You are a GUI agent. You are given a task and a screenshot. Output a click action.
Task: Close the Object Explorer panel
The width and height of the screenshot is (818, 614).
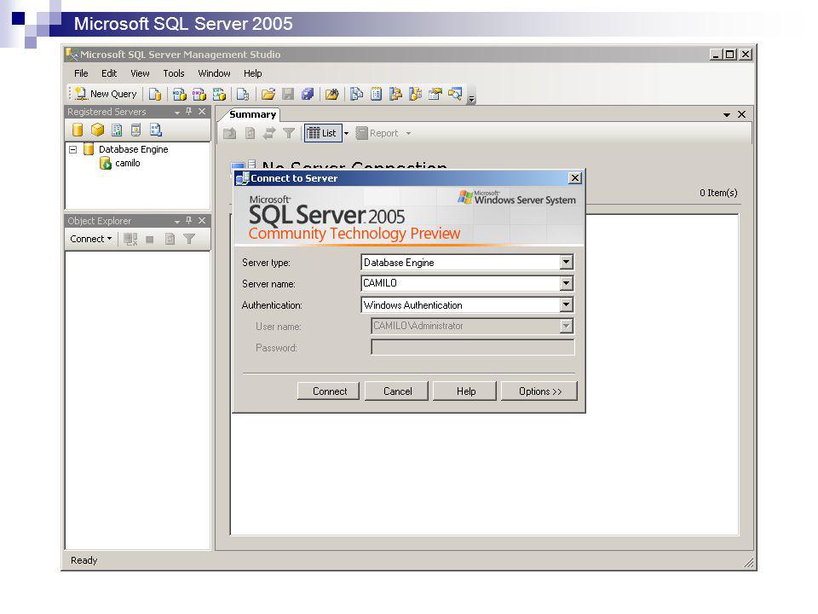click(202, 220)
